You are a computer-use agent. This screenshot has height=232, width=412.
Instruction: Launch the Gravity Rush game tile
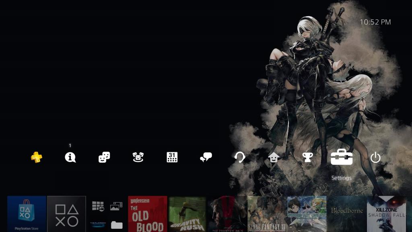187,214
